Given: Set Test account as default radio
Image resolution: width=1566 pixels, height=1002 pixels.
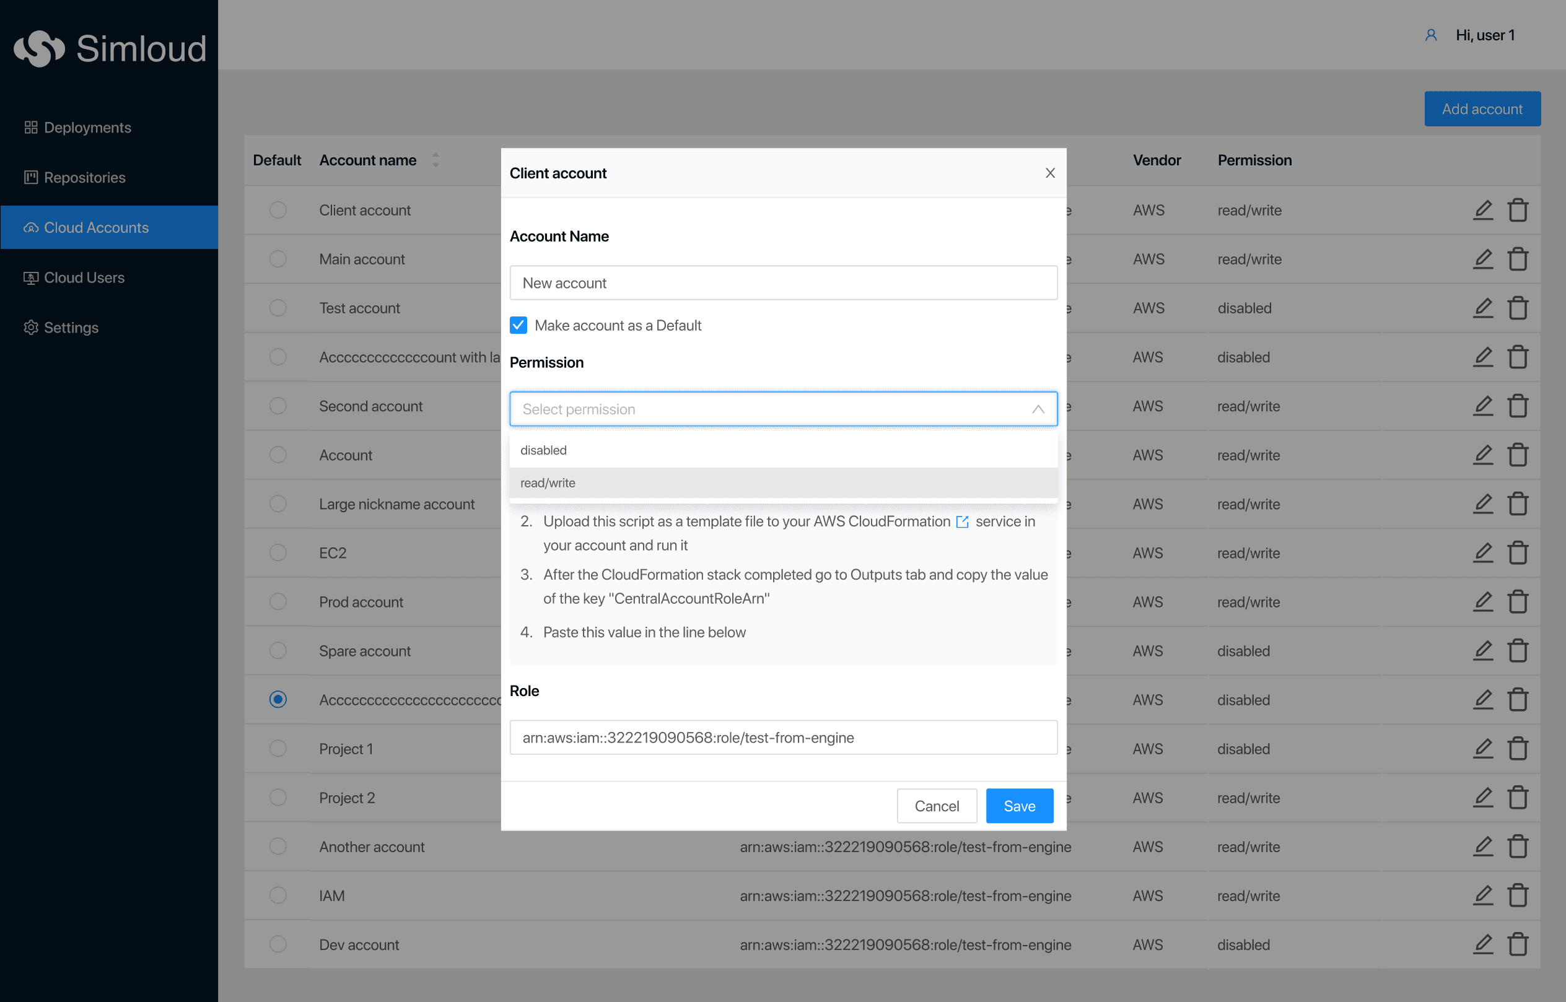Looking at the screenshot, I should tap(278, 308).
